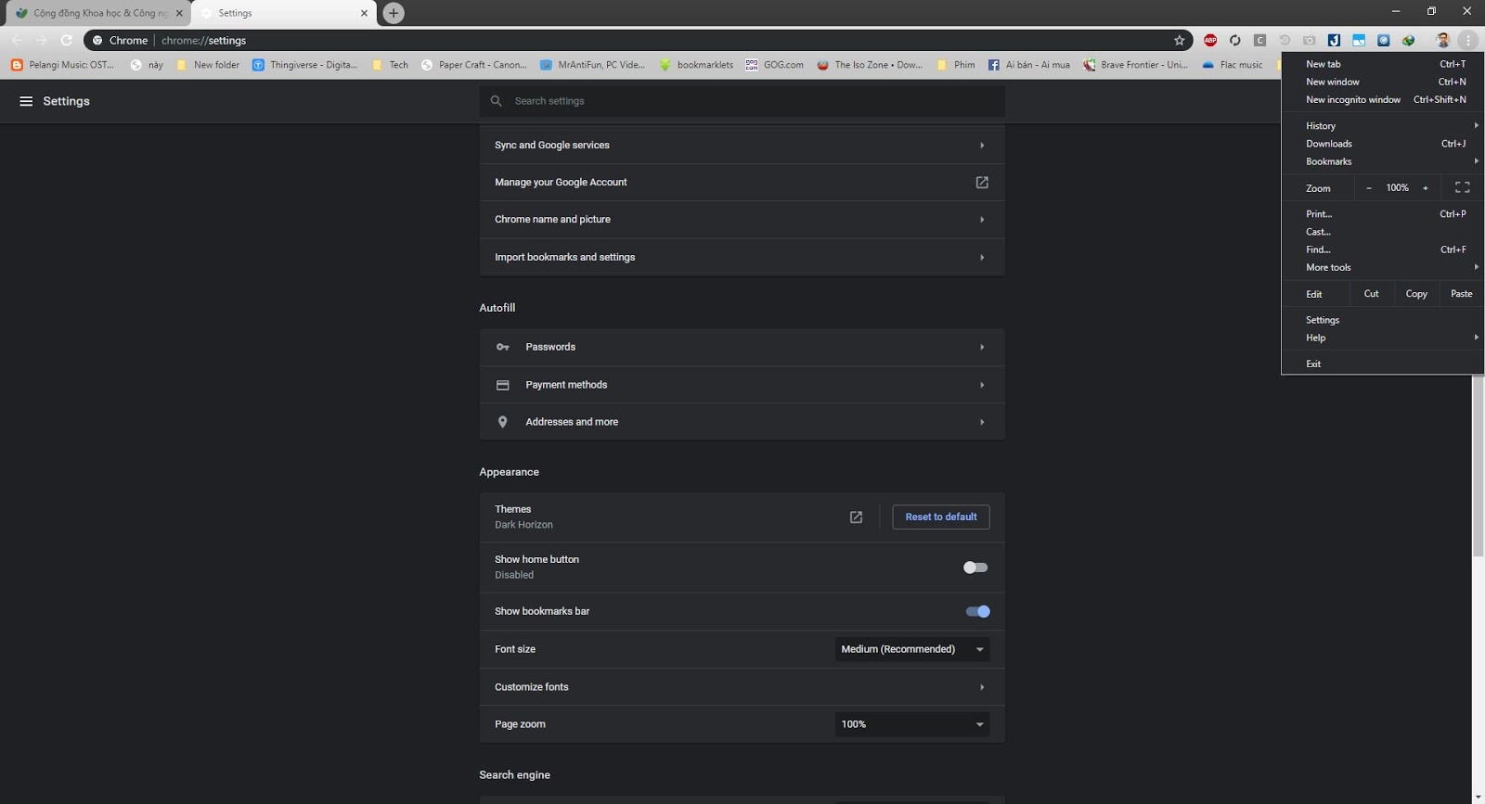
Task: Turn off Show bookmarks bar toggle
Action: 977,611
